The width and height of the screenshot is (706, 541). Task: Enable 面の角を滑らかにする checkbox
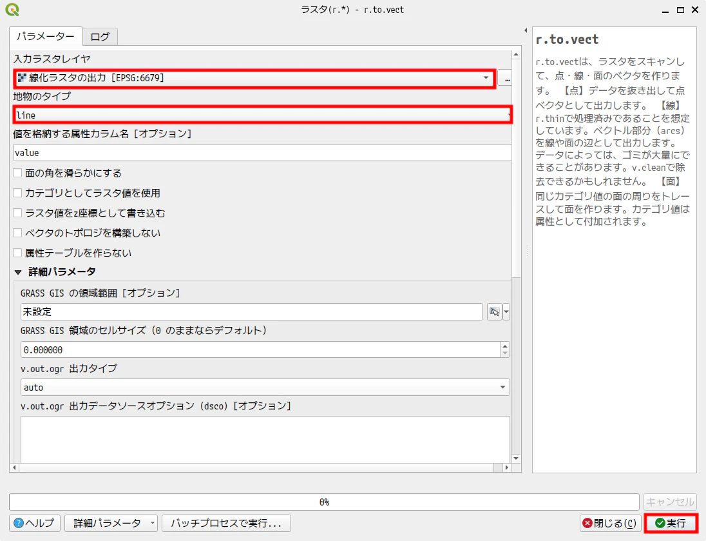click(17, 173)
